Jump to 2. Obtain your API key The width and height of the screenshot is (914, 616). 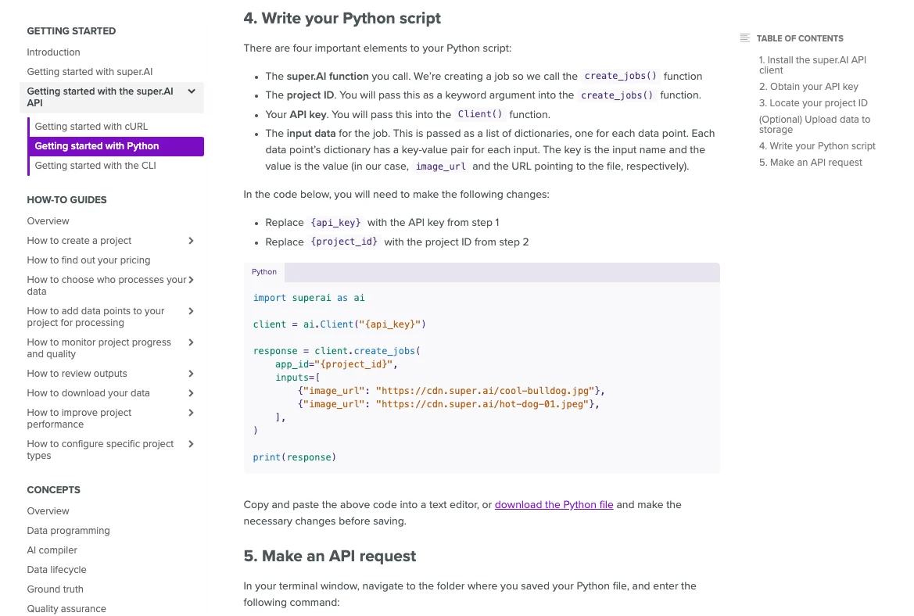tap(808, 87)
